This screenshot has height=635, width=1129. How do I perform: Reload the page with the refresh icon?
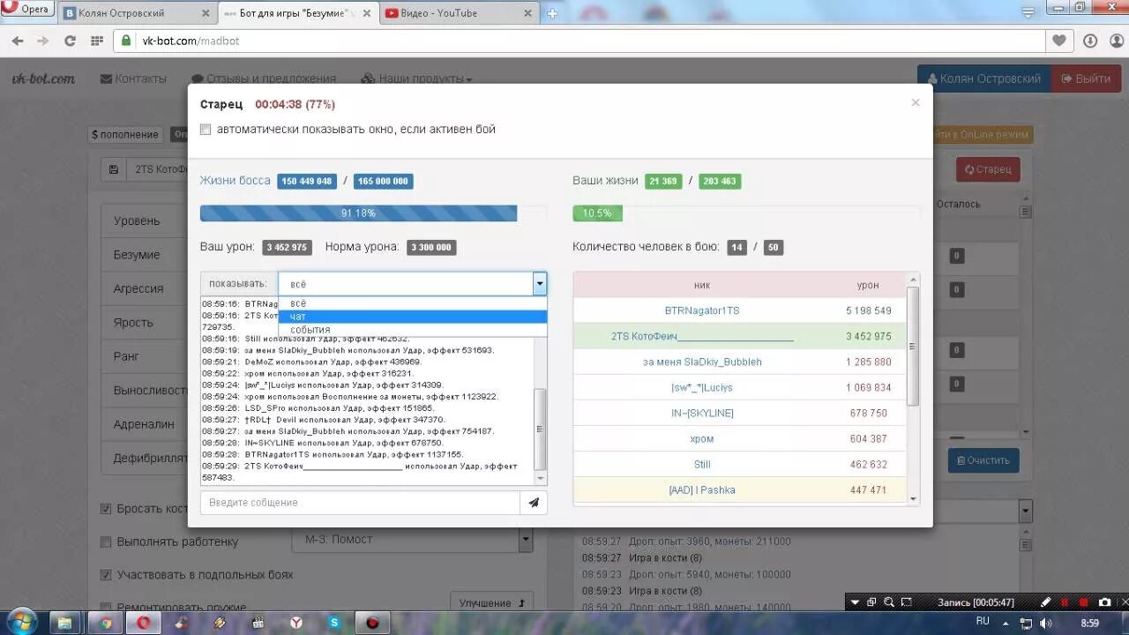tap(70, 41)
